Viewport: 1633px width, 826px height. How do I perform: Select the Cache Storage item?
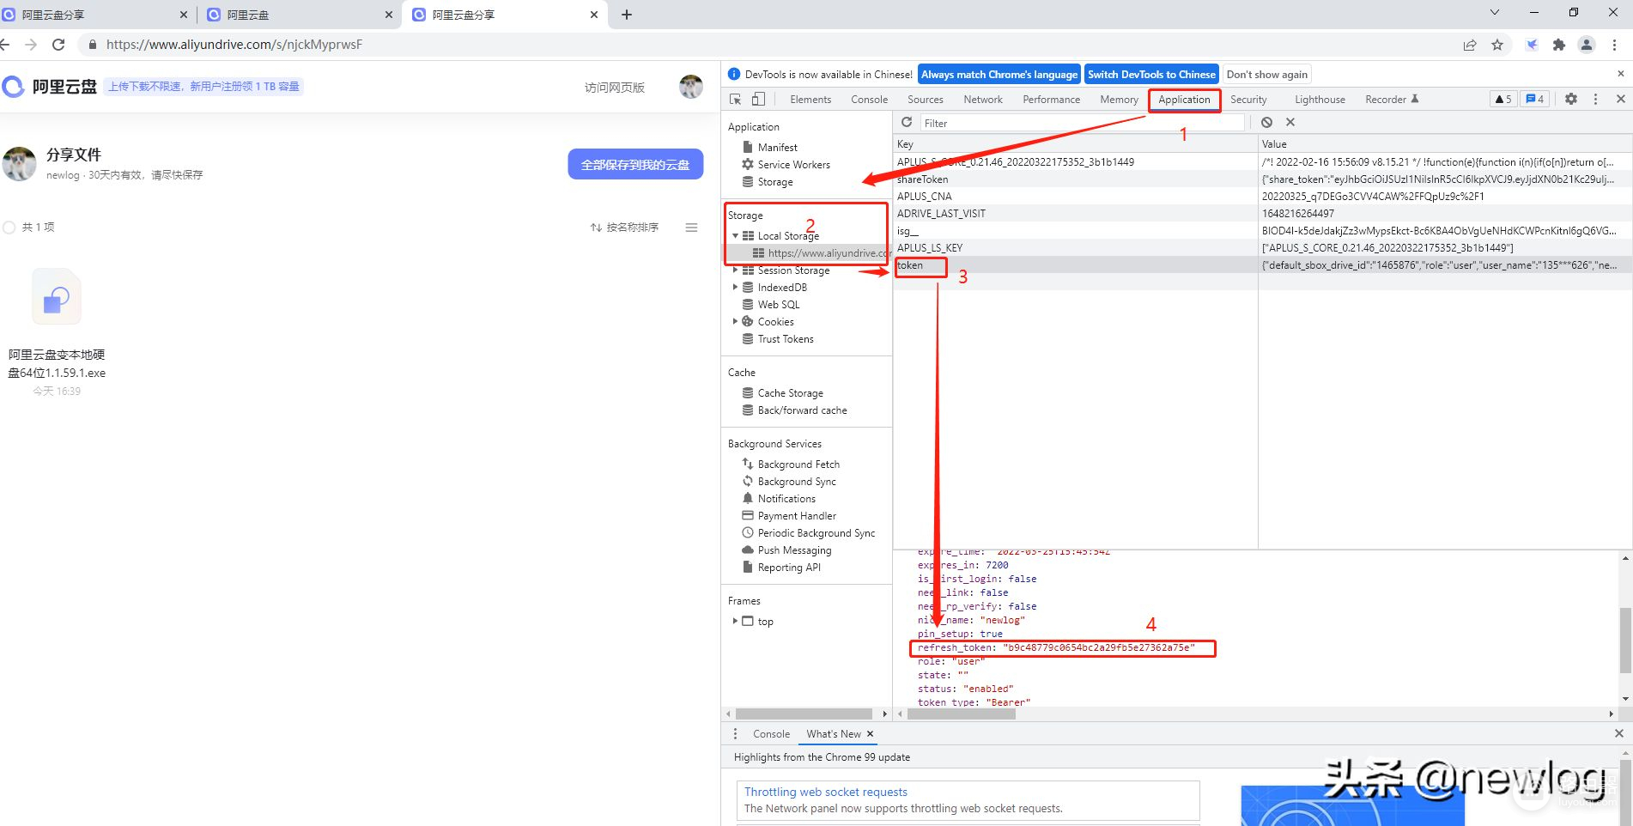pyautogui.click(x=790, y=393)
